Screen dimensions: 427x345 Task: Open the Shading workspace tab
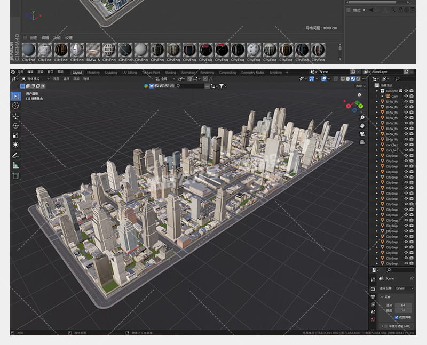pyautogui.click(x=170, y=73)
